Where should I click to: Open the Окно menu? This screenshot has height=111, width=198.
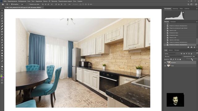point(75,1)
